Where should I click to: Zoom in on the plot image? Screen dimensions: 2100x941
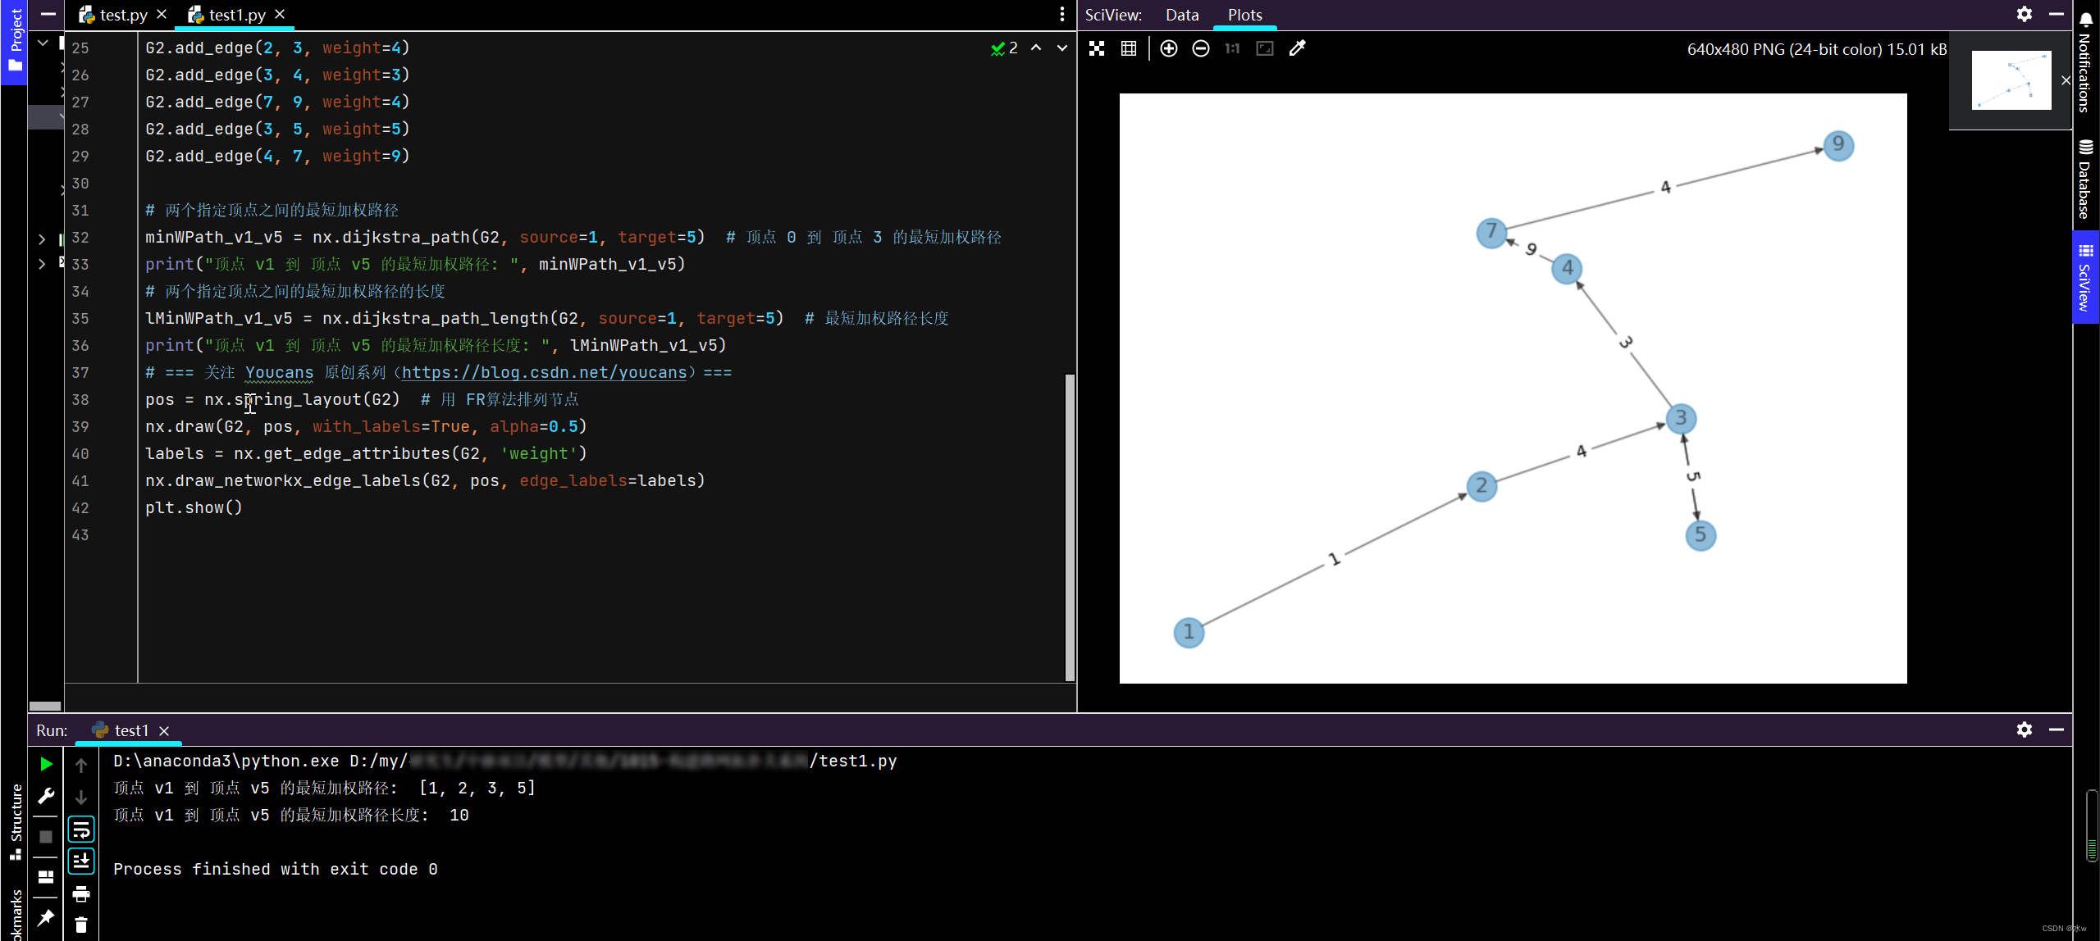click(1168, 48)
